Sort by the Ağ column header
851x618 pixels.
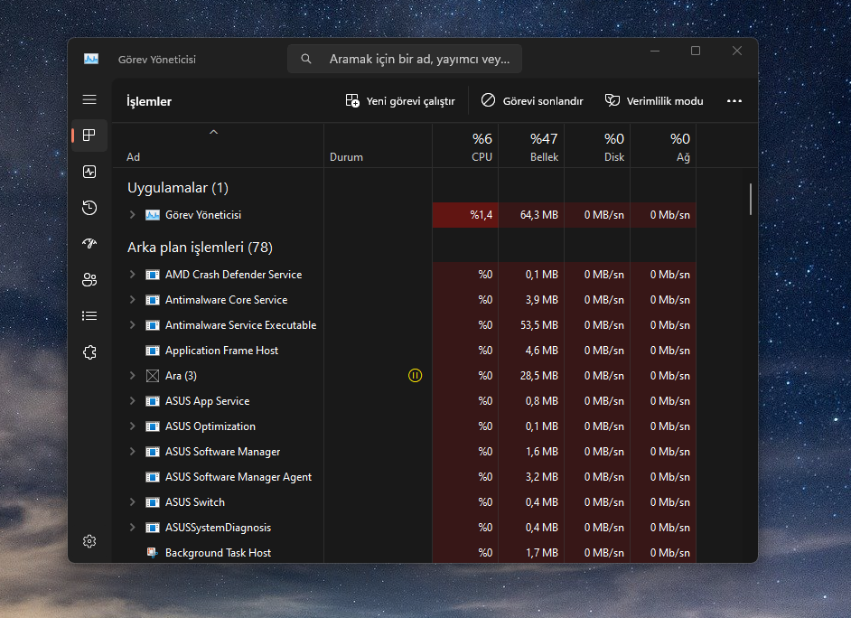(663, 146)
